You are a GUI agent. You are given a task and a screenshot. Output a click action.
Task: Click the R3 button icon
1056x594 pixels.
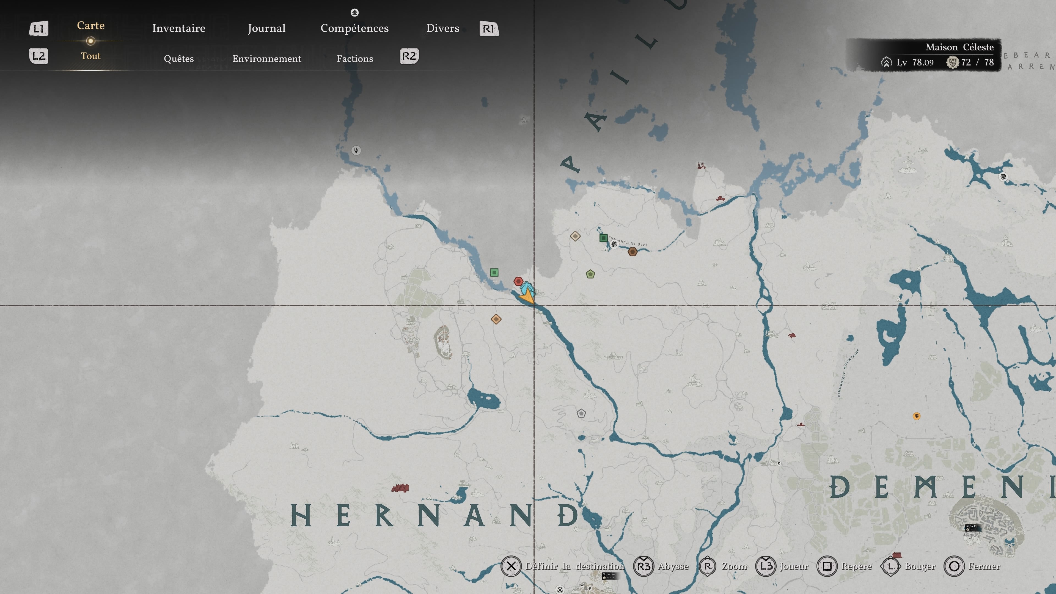(643, 566)
